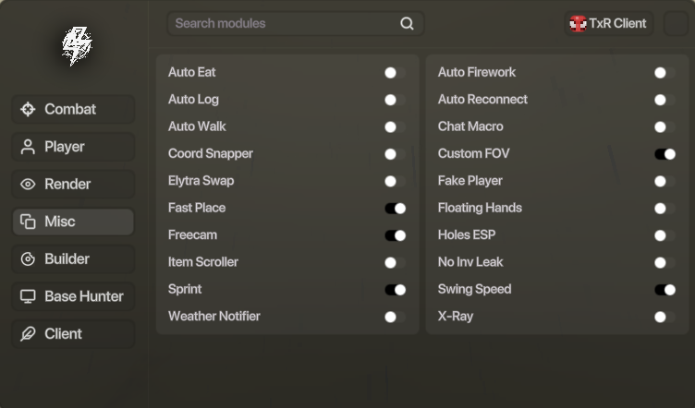Viewport: 695px width, 408px height.
Task: Click the Misc copy icon
Action: tap(28, 222)
